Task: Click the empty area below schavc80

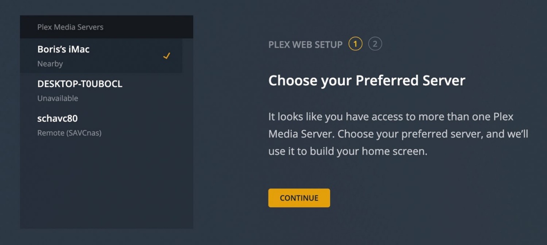Action: tap(107, 185)
